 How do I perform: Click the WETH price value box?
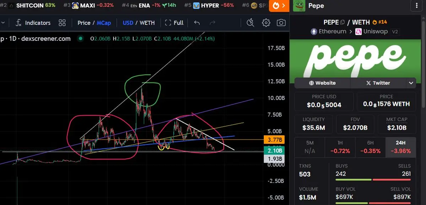[x=386, y=102]
